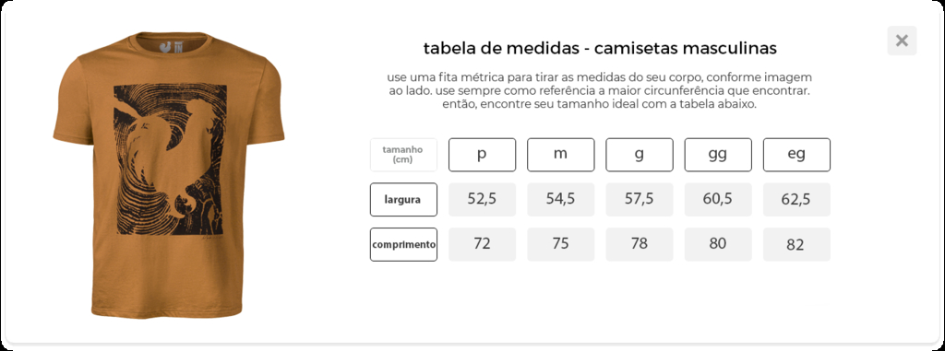945x351 pixels.
Task: Click the 78 length cell
Action: coord(640,244)
